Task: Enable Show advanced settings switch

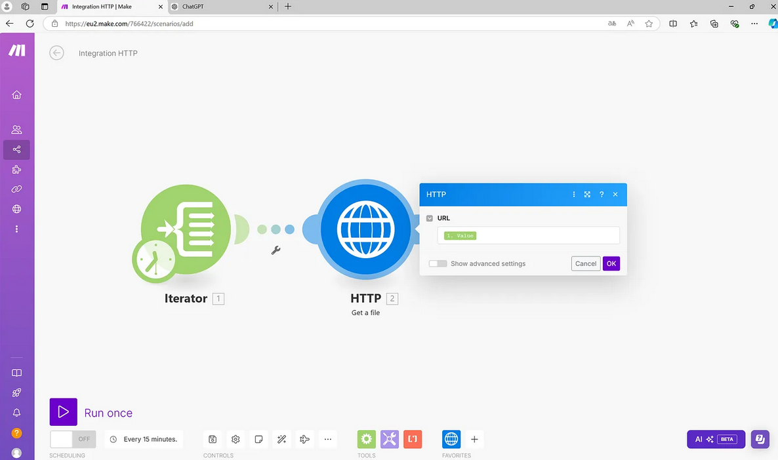Action: coord(438,263)
